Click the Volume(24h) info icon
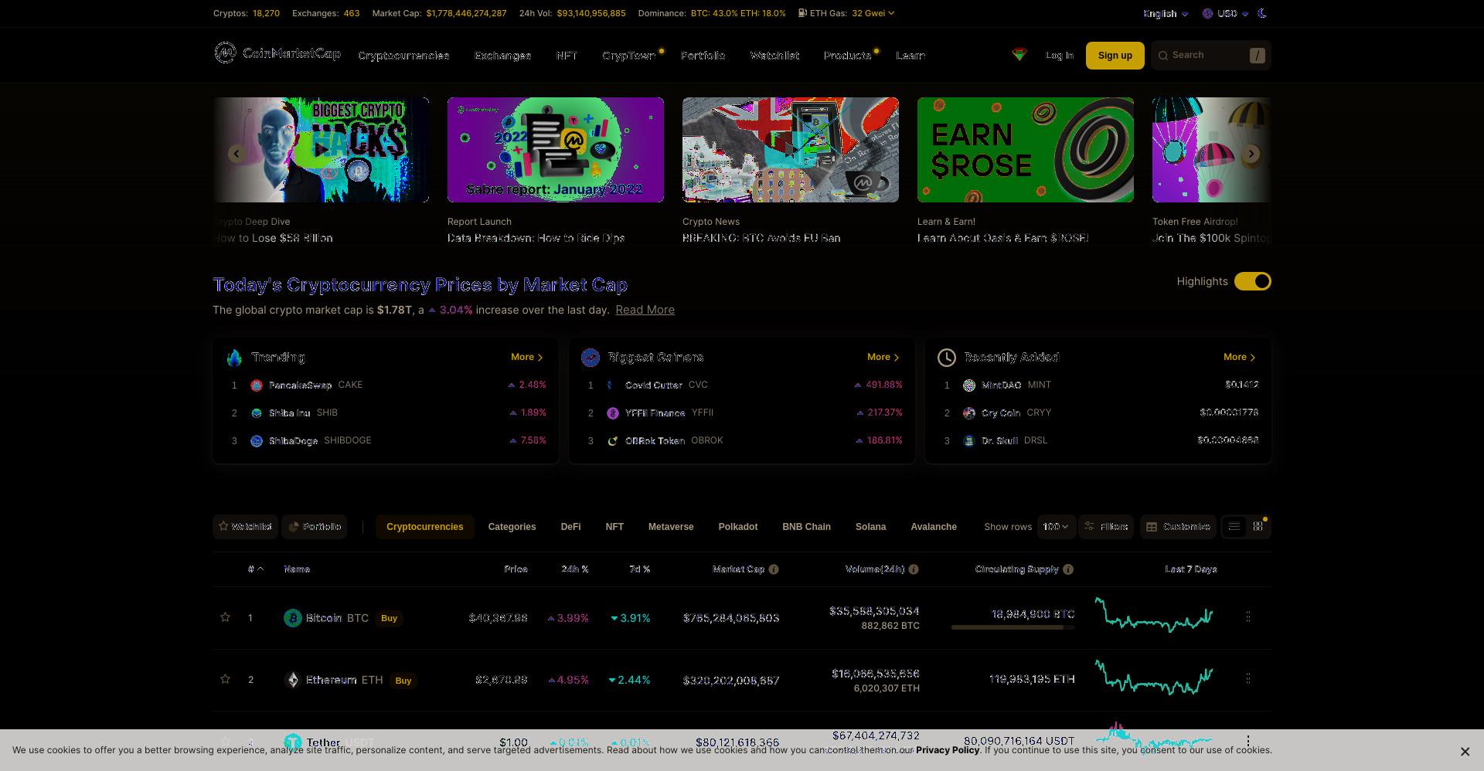 point(914,569)
